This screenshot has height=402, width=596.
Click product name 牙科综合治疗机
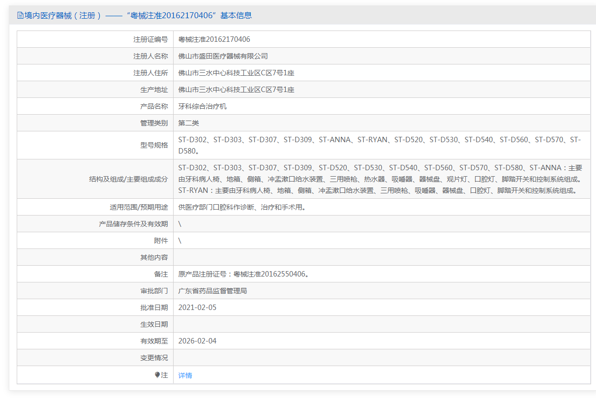pyautogui.click(x=202, y=106)
